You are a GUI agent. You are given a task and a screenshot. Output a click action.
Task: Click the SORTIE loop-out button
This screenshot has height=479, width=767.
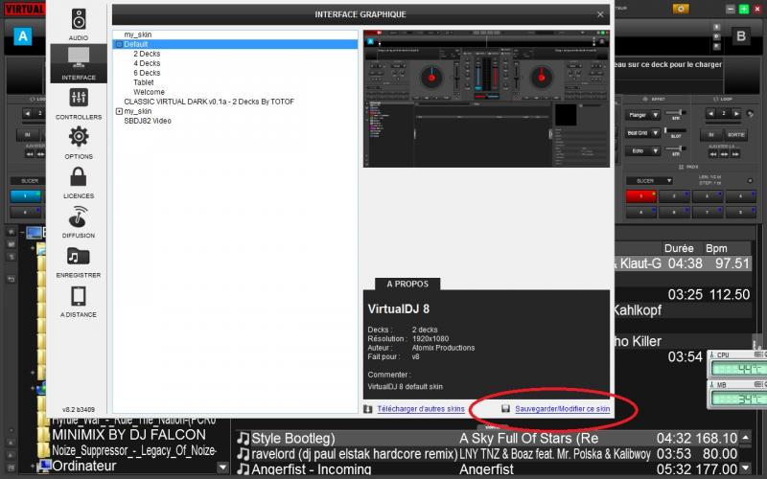click(735, 134)
